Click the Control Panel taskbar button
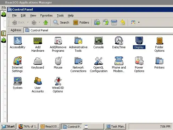Viewport: 173px width, 130px height. tap(72, 126)
